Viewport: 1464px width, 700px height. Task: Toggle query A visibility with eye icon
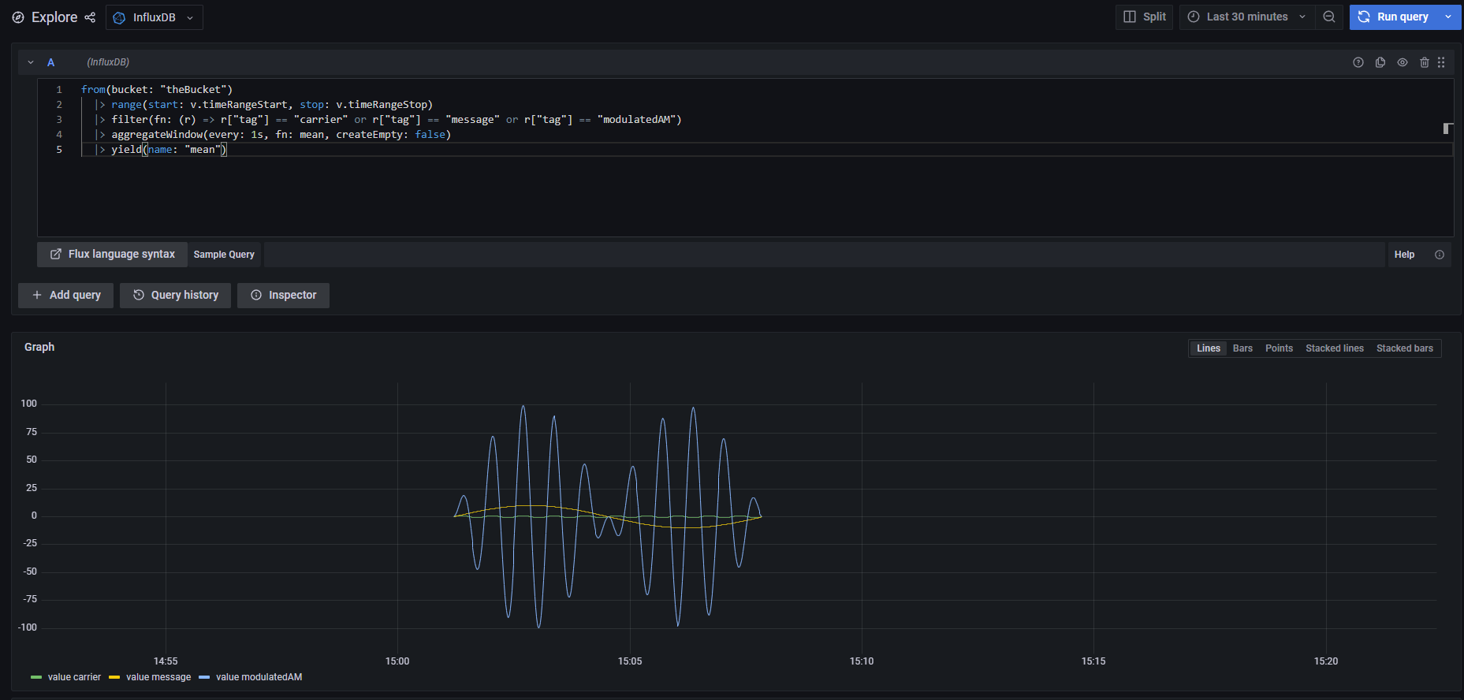pos(1402,62)
